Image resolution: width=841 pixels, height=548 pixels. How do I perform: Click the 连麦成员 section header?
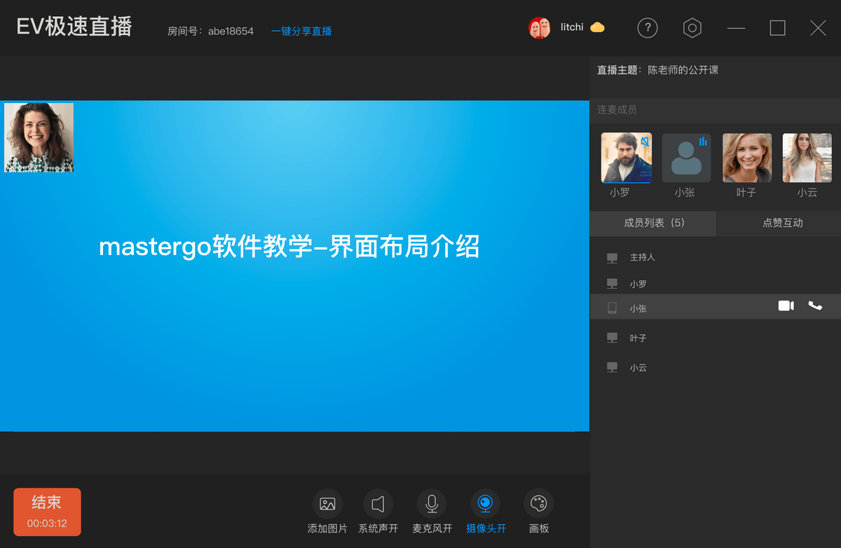617,110
